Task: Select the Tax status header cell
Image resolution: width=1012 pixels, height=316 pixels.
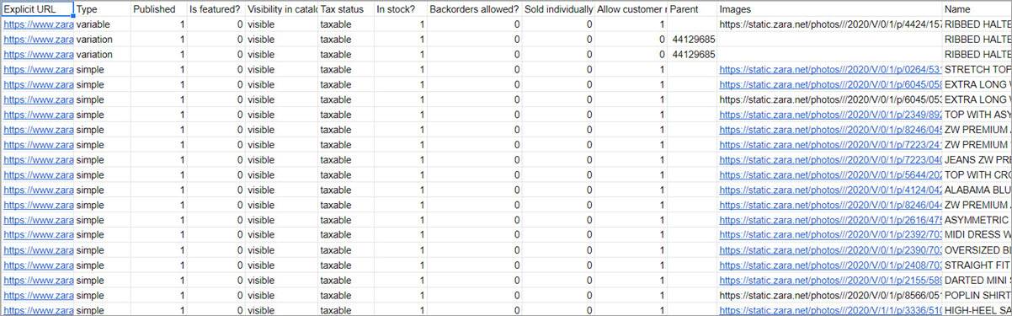Action: (345, 9)
